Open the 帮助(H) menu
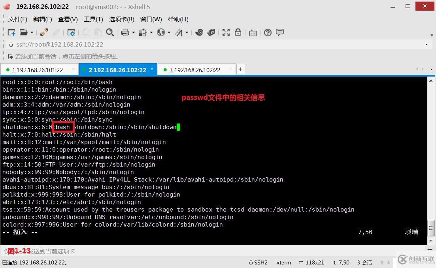This screenshot has height=268, width=436. tap(178, 19)
